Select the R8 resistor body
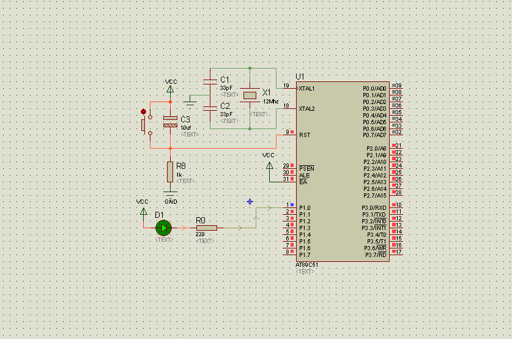 click(x=170, y=172)
